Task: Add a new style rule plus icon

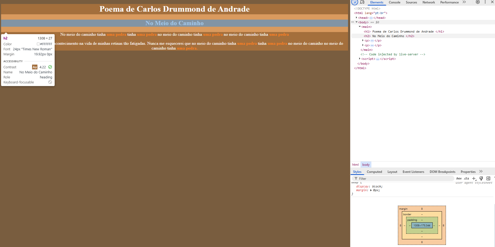Action: coord(474,178)
